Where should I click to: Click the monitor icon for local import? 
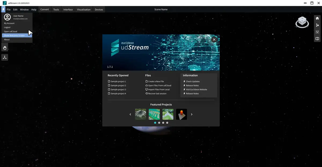[x=147, y=90]
